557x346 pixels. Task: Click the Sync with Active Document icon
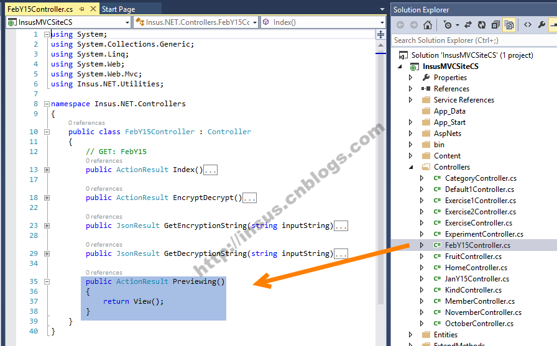click(468, 25)
